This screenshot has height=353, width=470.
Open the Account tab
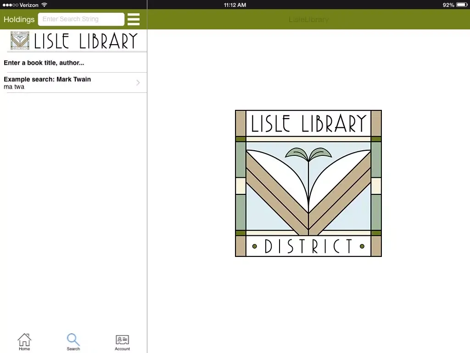pyautogui.click(x=122, y=342)
